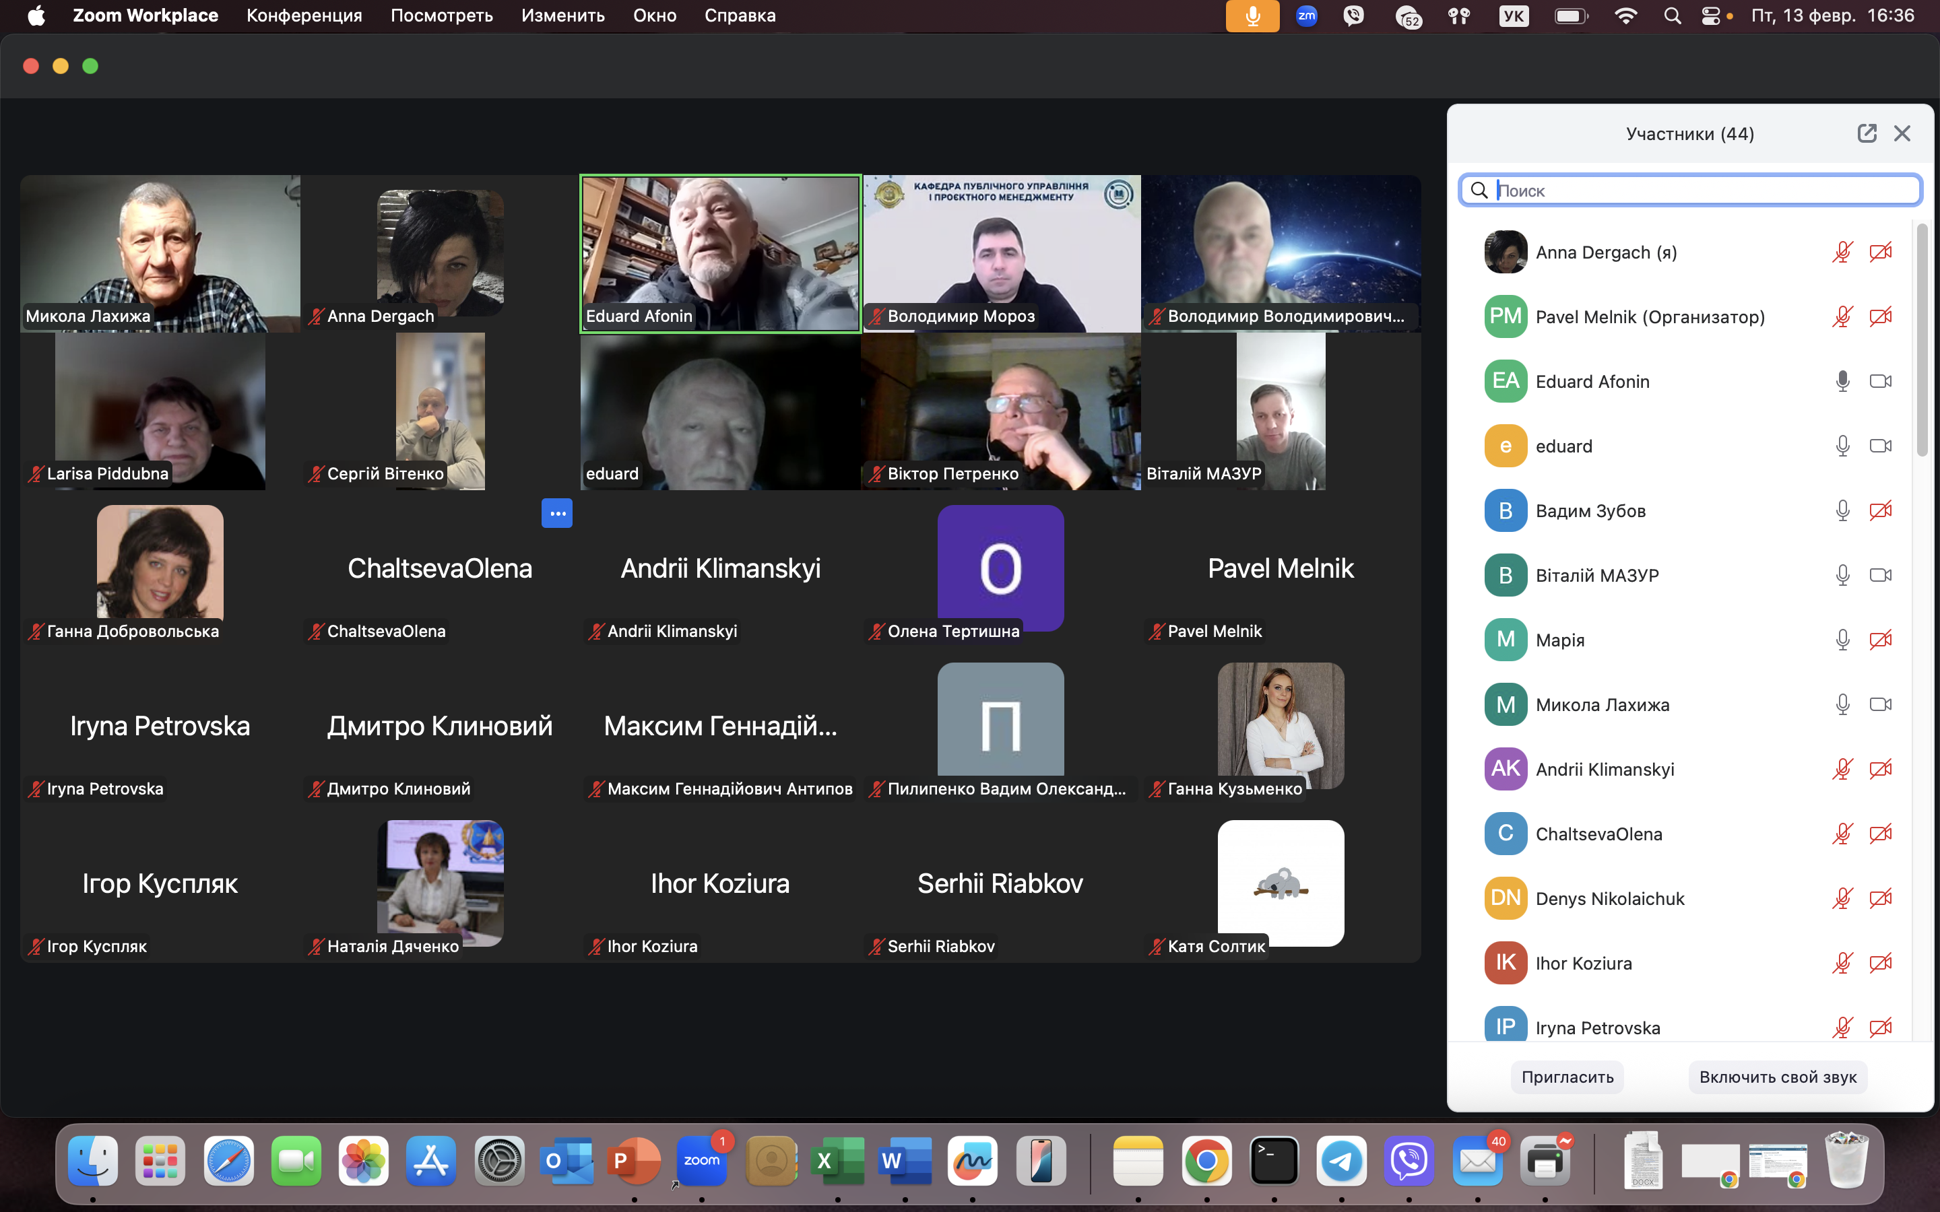1940x1212 pixels.
Task: Toggle Anna Dergach's muted microphone in list
Action: coord(1842,252)
